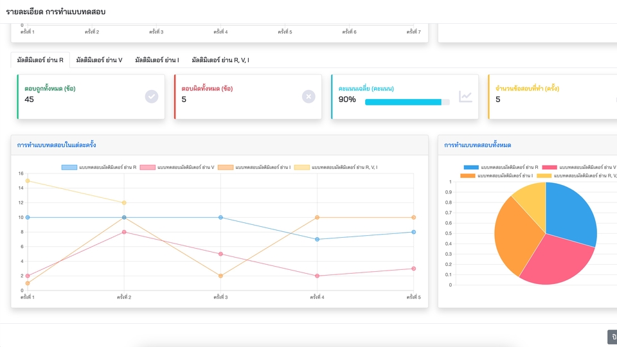Select the มัลติมิเตอร์ ย่าน R tab
The width and height of the screenshot is (617, 347).
40,60
